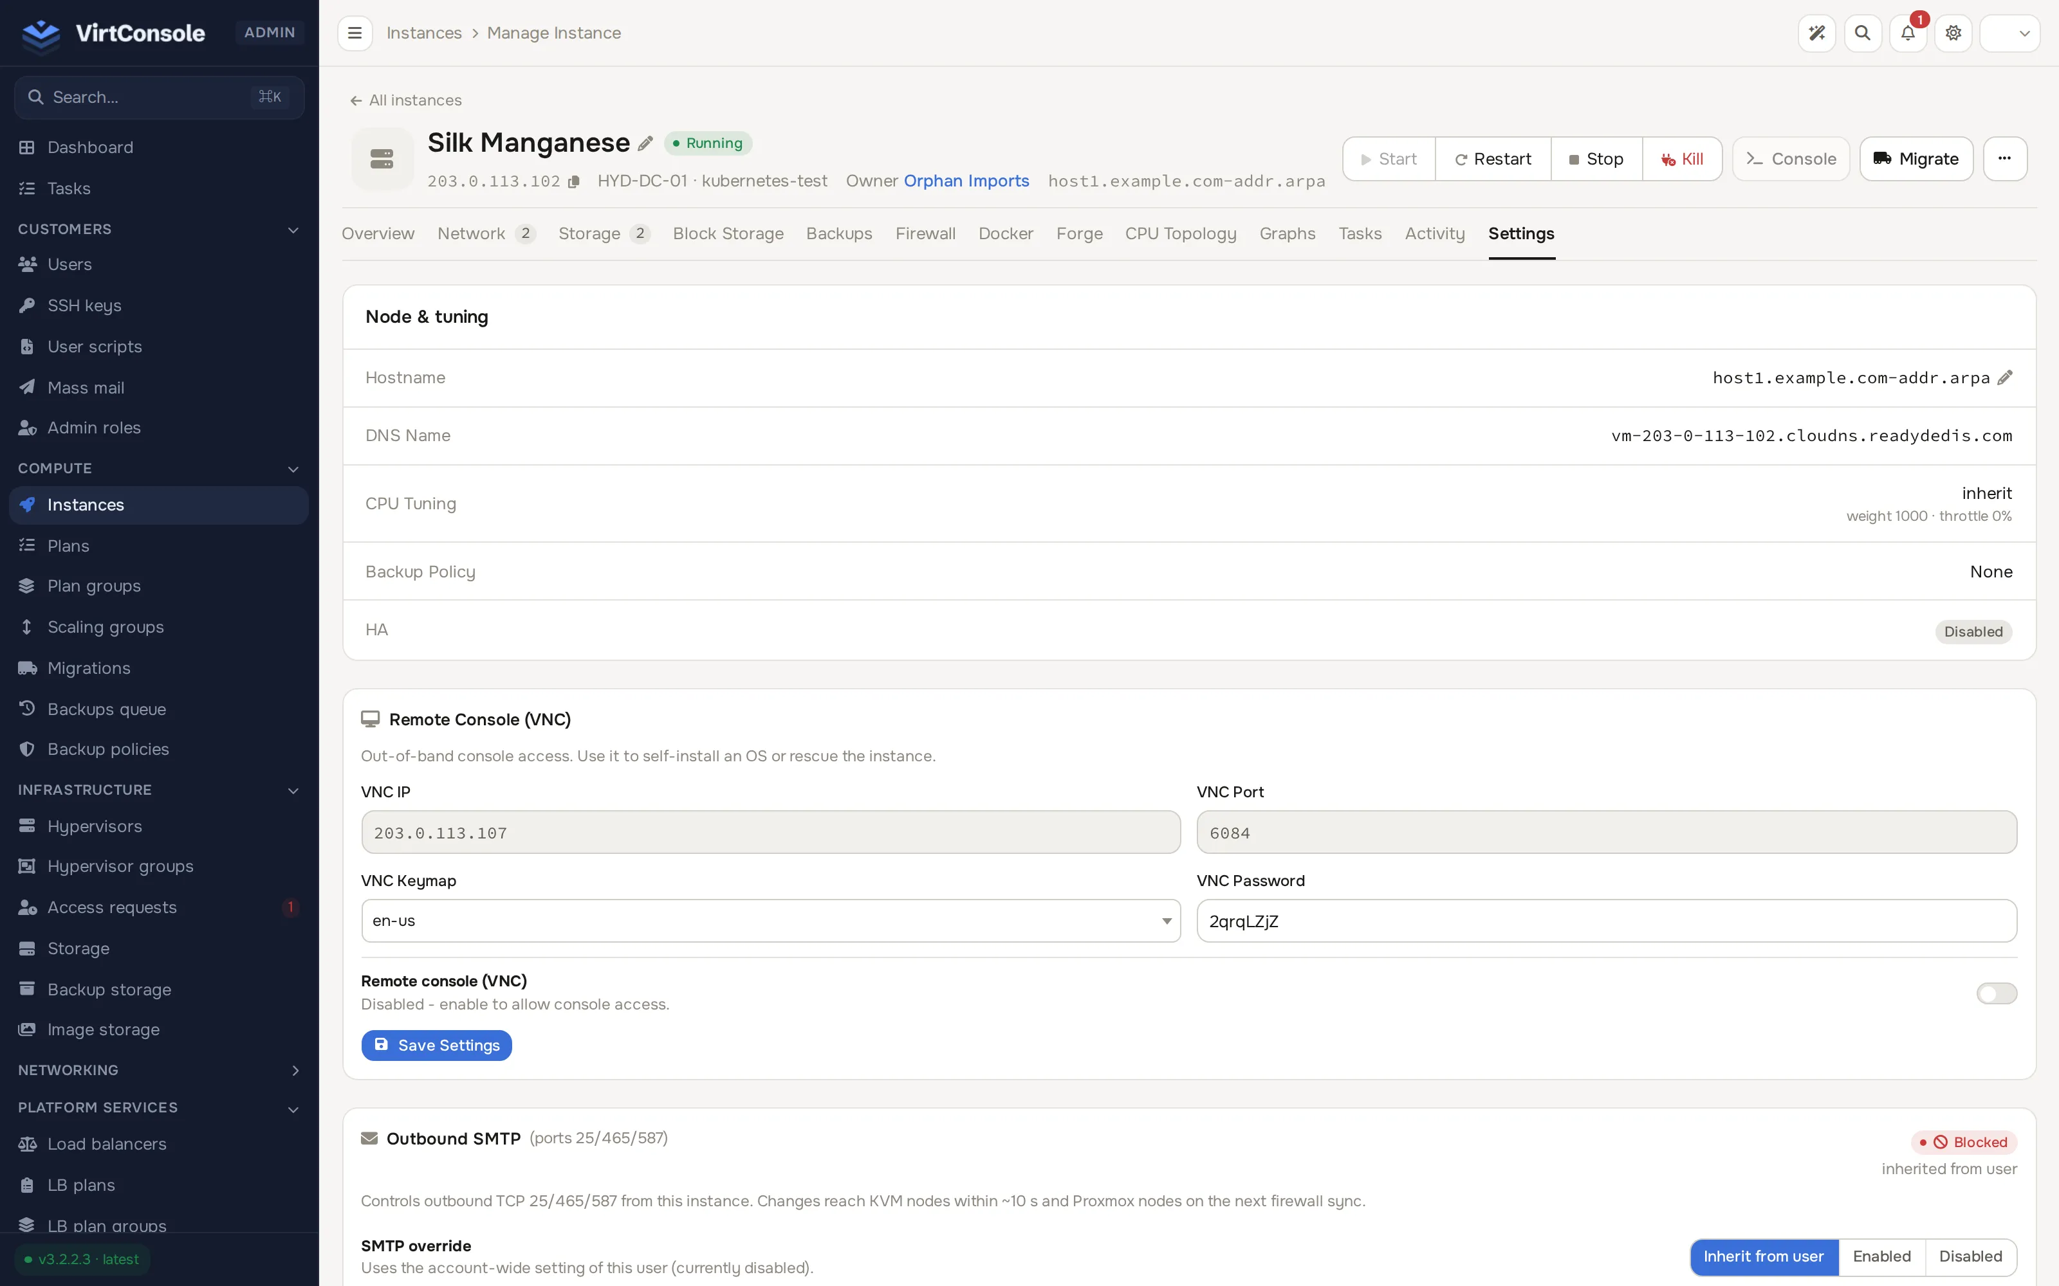
Task: Open Load balancers in sidebar
Action: [x=159, y=1144]
